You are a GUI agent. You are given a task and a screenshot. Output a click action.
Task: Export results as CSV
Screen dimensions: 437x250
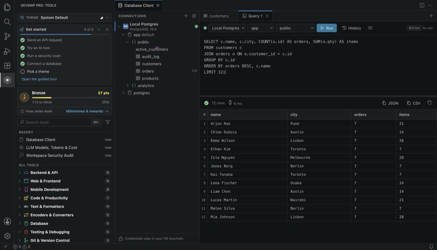coord(414,103)
